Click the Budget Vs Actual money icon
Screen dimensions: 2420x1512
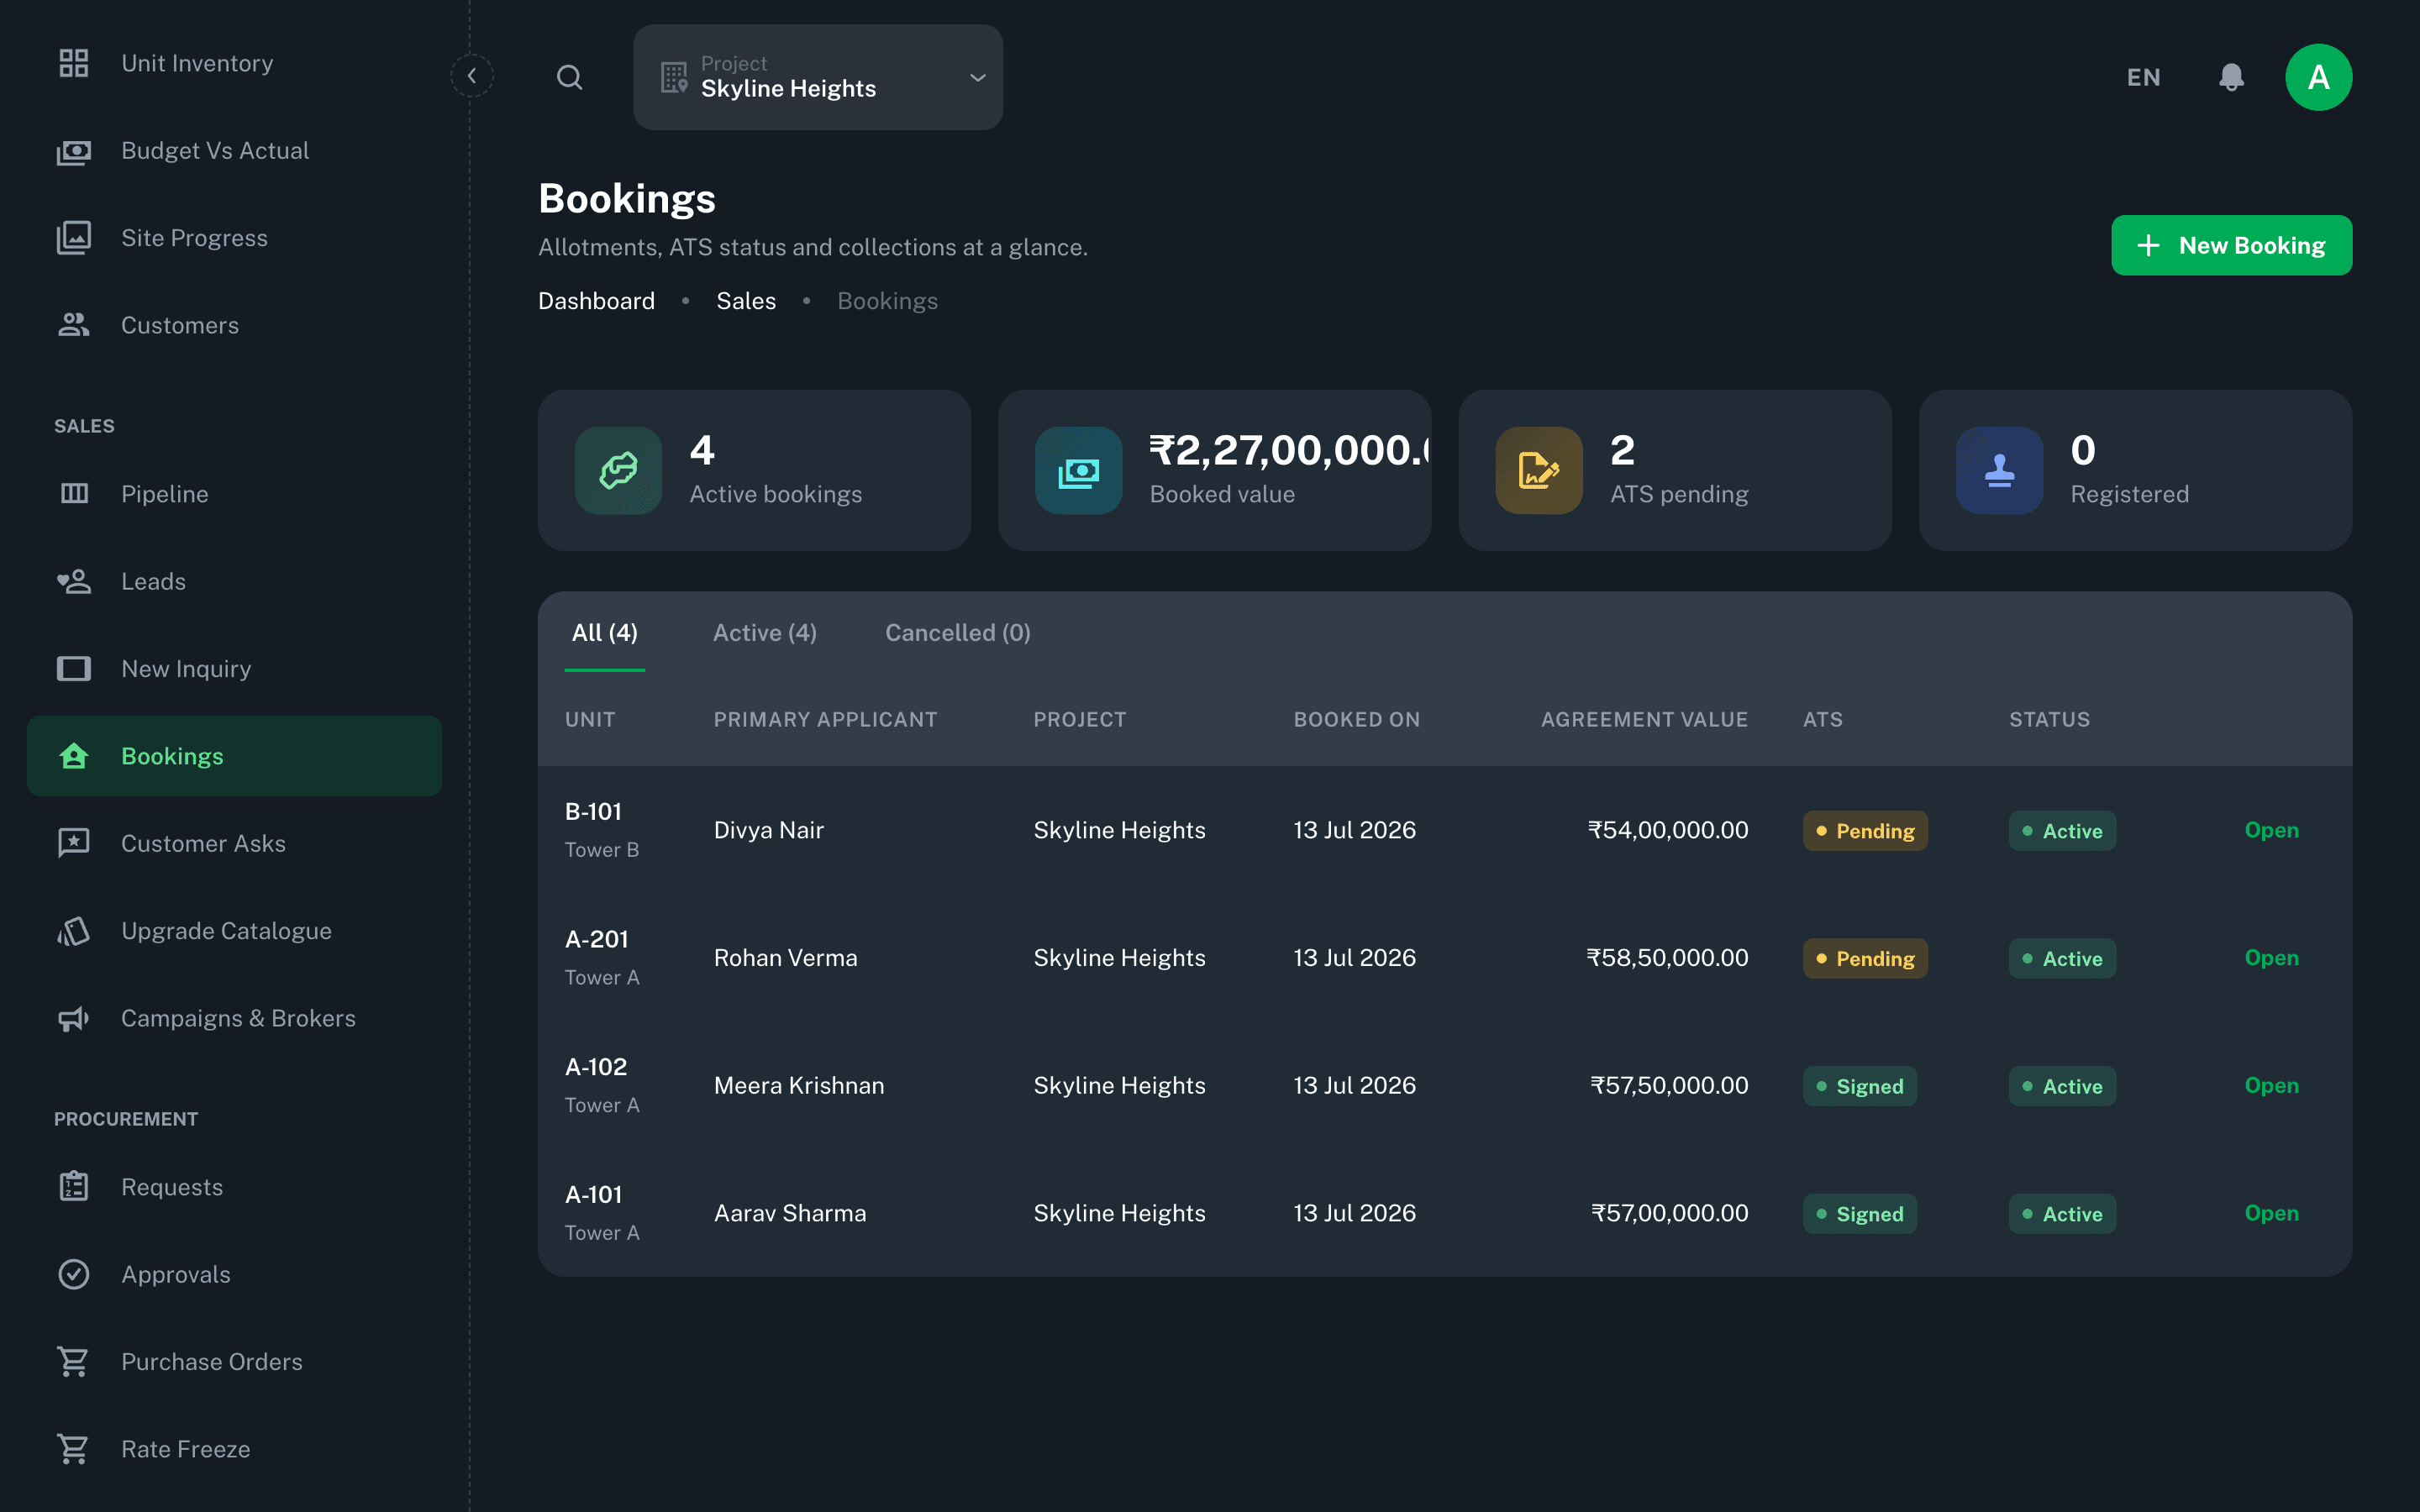73,151
